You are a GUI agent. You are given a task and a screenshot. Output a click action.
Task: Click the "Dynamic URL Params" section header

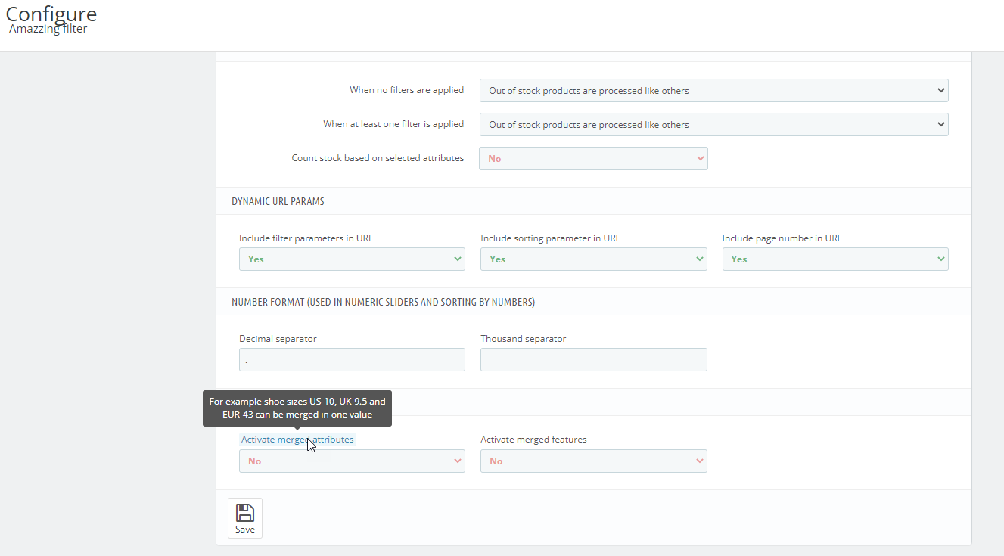pos(278,202)
